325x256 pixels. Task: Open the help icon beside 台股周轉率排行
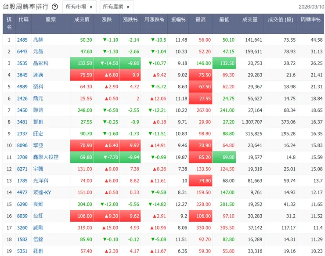pyautogui.click(x=55, y=7)
